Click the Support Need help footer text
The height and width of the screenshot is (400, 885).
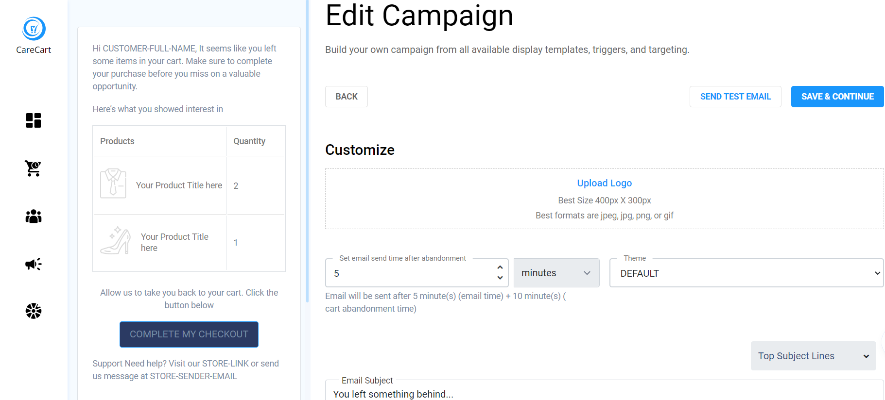pyautogui.click(x=186, y=370)
